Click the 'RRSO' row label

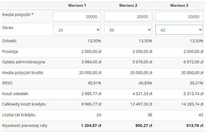7,83
